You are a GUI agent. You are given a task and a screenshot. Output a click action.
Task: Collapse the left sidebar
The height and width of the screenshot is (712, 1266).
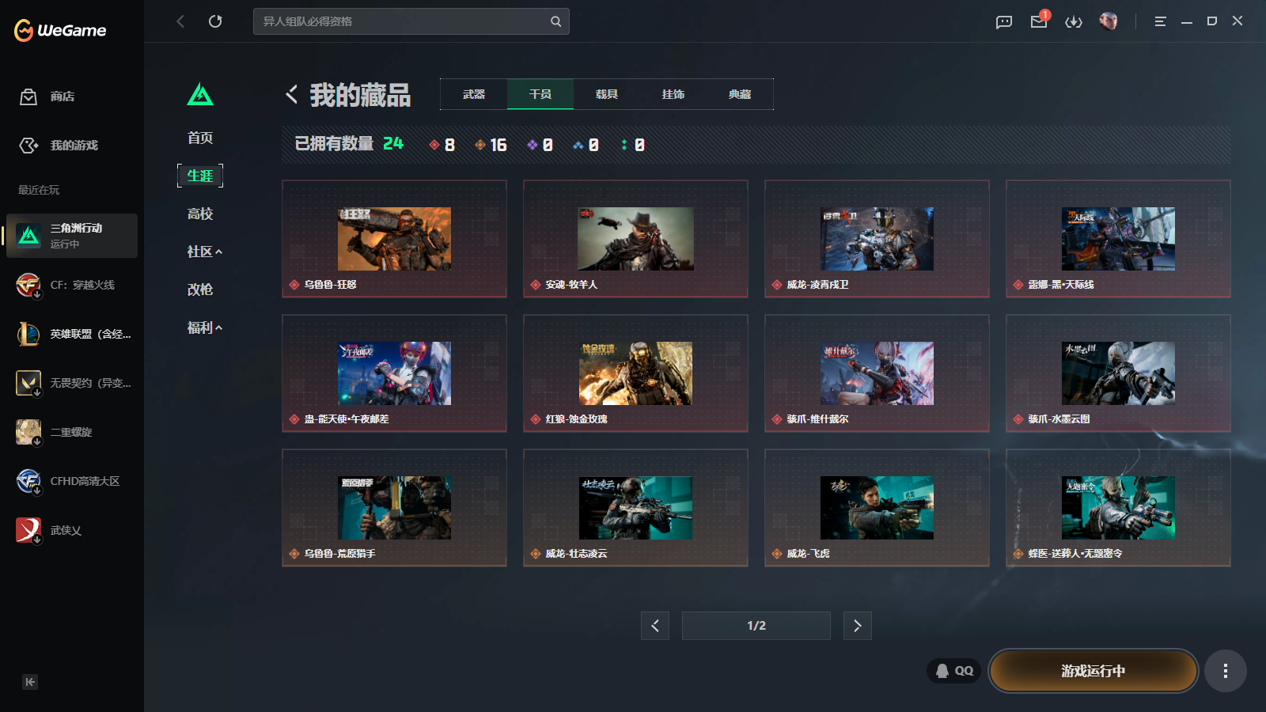click(30, 682)
